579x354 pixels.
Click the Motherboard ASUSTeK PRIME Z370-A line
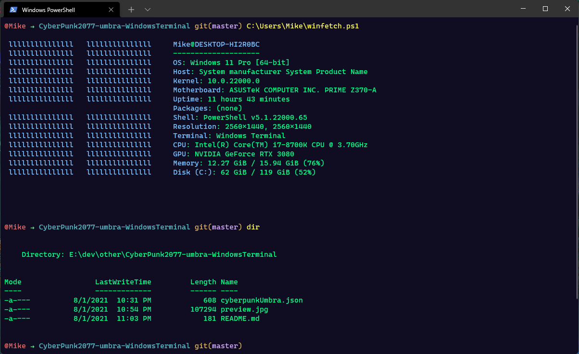(x=275, y=90)
